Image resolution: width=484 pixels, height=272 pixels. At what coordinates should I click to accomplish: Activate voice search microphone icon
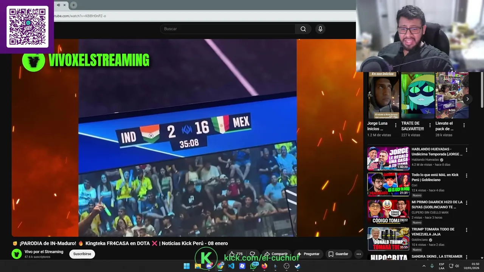320,29
